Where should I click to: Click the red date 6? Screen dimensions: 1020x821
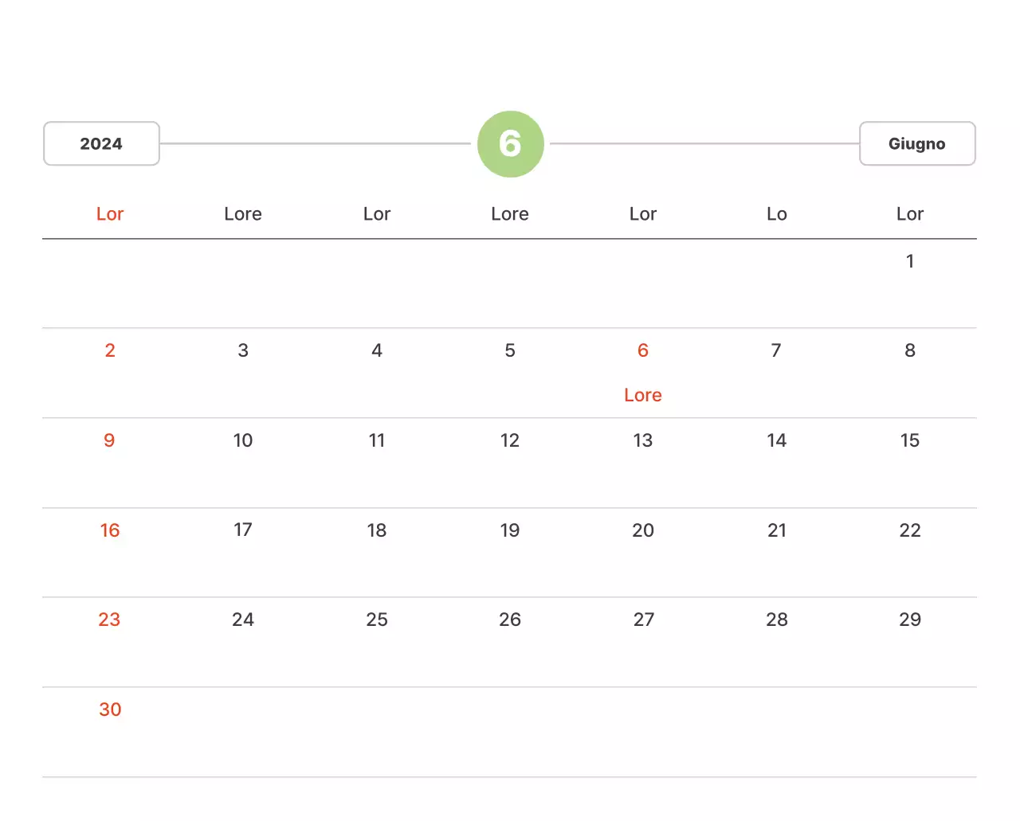click(643, 350)
